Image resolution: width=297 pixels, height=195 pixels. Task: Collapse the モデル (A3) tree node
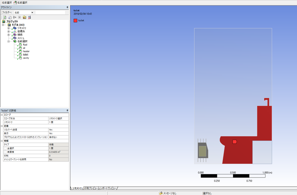(x=3, y=25)
